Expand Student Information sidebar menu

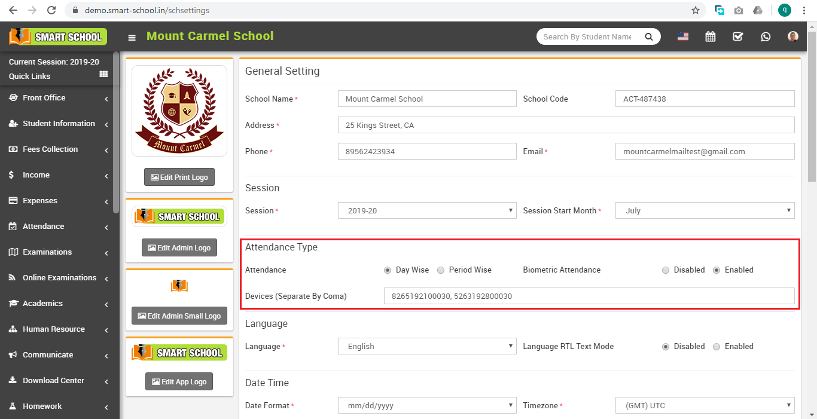[x=59, y=124]
